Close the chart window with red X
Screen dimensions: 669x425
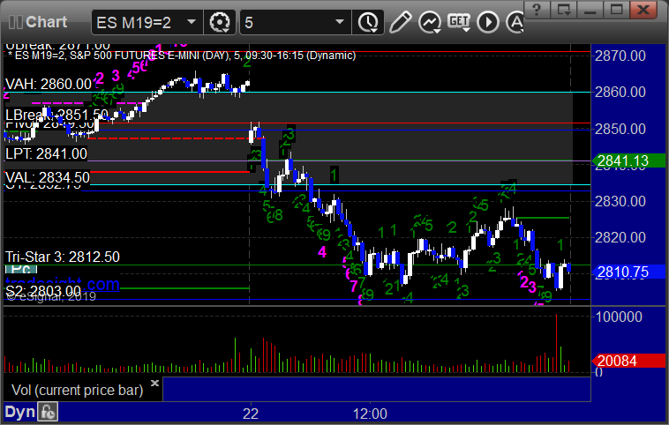643,10
